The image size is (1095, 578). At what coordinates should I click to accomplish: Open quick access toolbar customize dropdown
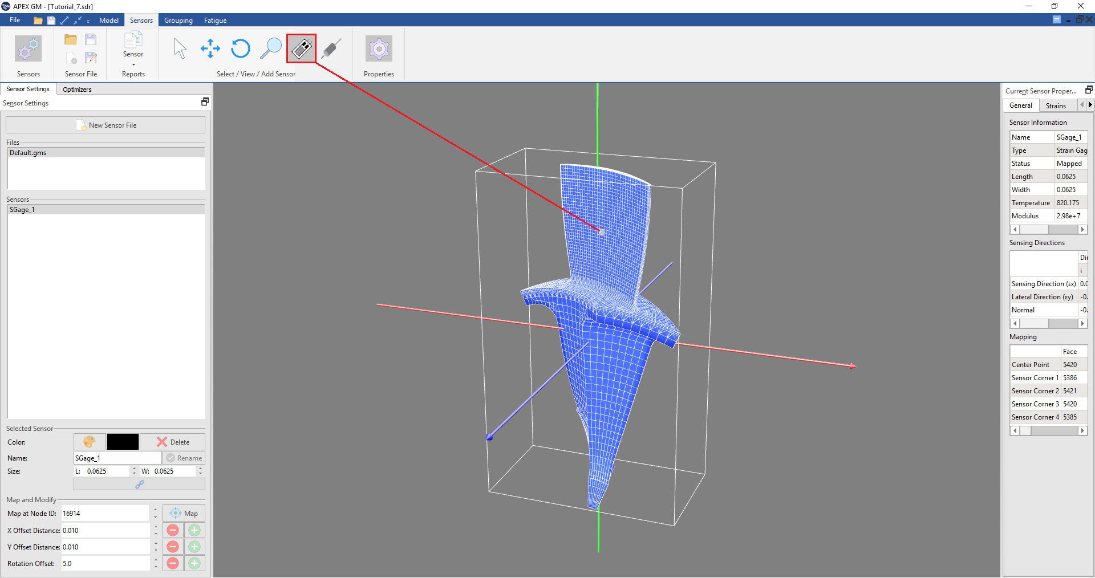(x=88, y=21)
